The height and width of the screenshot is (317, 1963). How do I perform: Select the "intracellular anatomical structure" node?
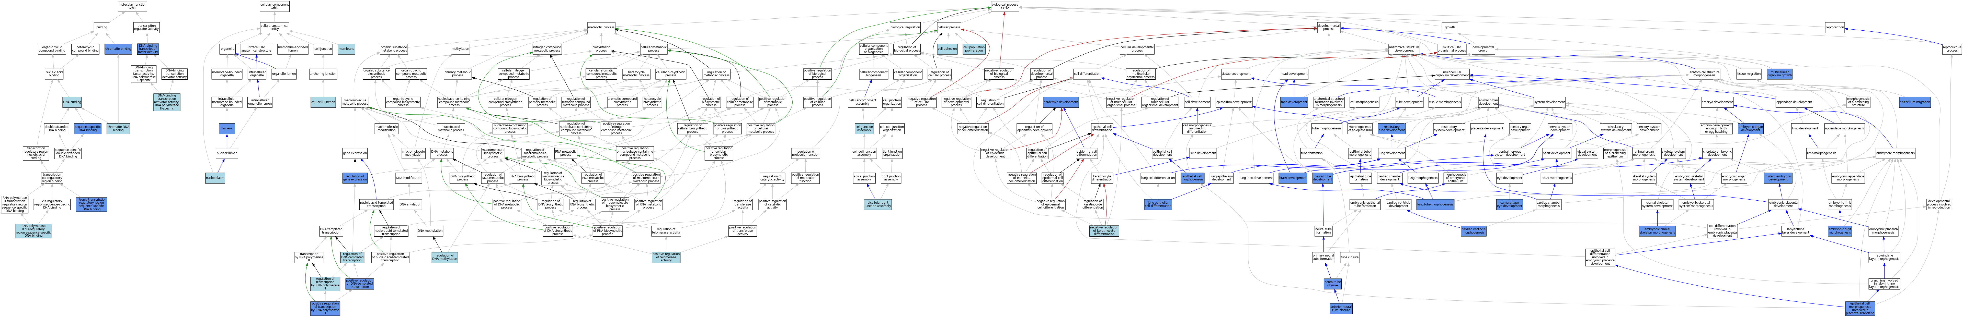(256, 50)
